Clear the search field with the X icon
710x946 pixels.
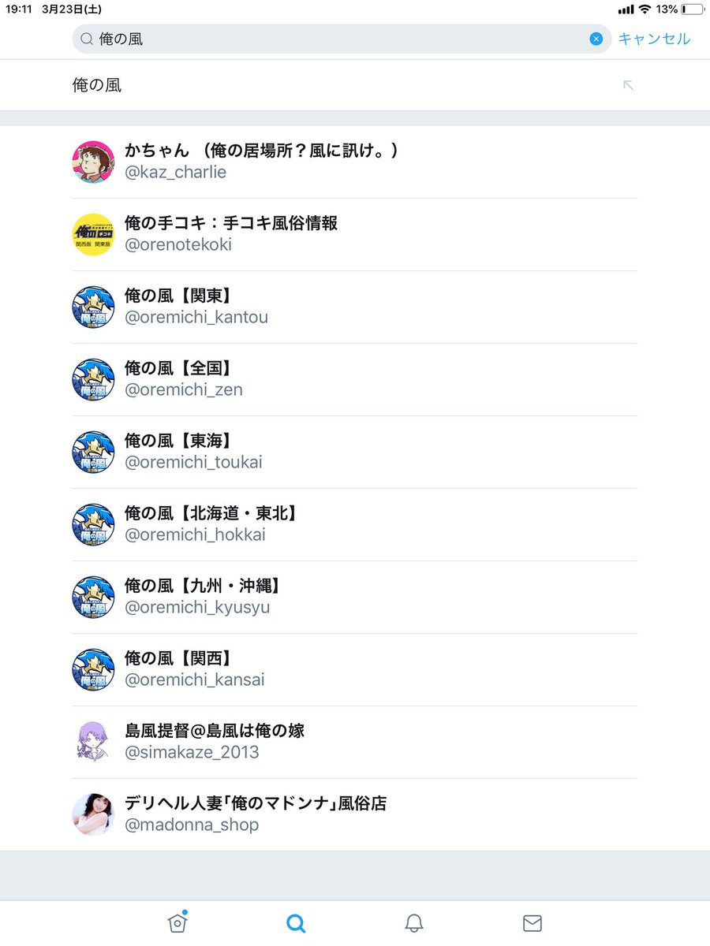click(x=596, y=39)
